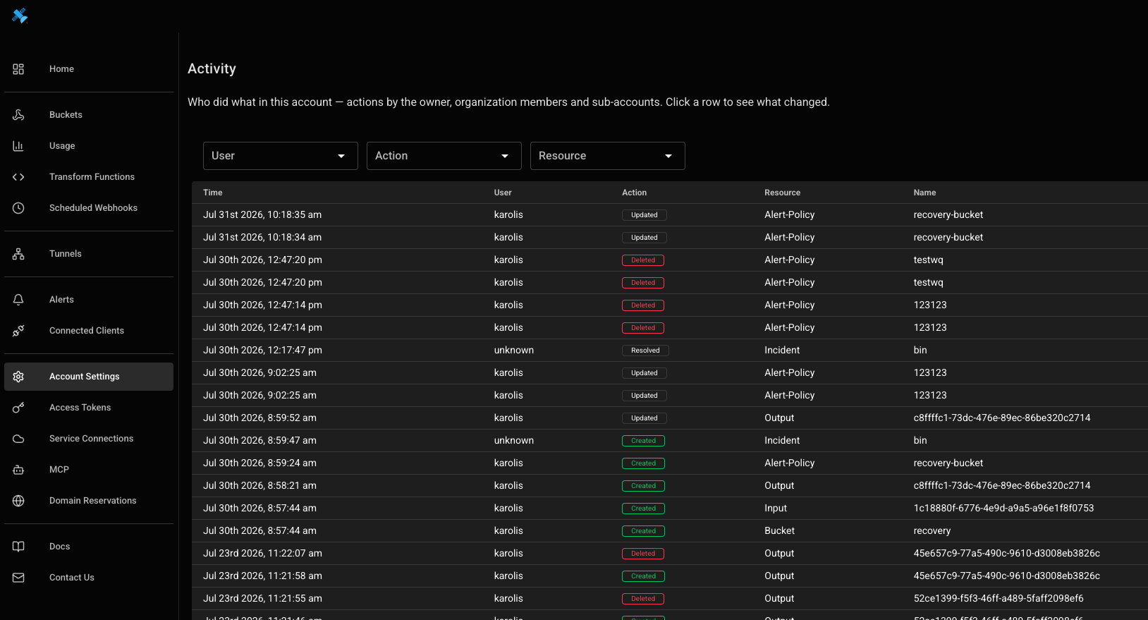Open Domain Reservations page

[x=89, y=501]
